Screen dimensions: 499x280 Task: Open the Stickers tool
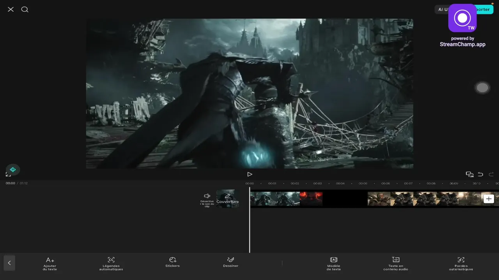point(173,262)
